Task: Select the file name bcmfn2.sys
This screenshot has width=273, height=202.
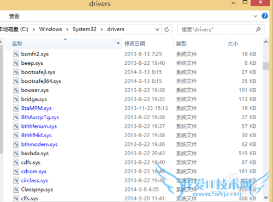Action: click(35, 54)
